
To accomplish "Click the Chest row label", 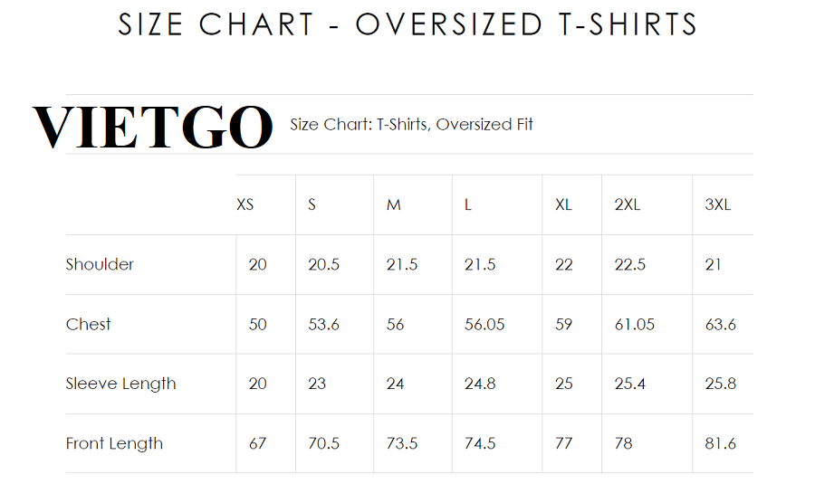I will click(89, 324).
